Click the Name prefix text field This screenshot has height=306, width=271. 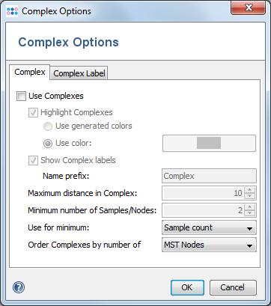(x=209, y=176)
